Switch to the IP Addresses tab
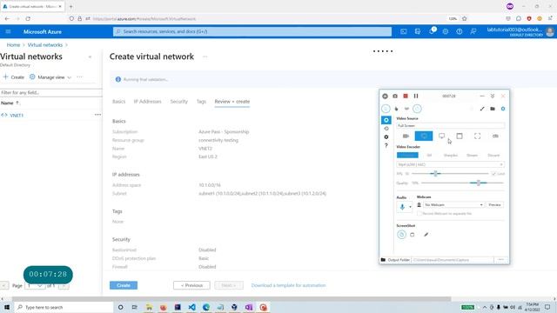The height and width of the screenshot is (313, 557). [x=147, y=102]
